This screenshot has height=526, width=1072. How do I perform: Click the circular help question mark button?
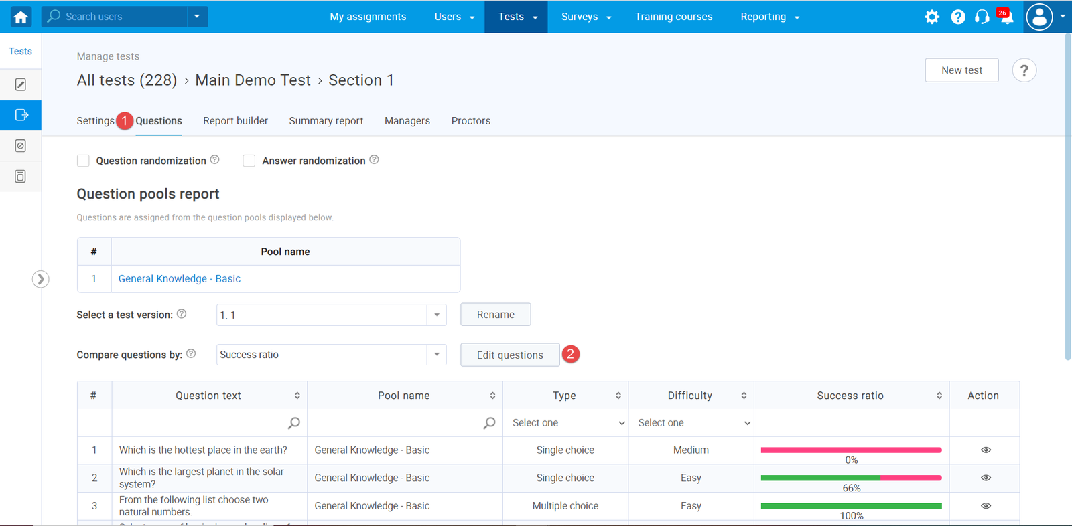click(1024, 70)
